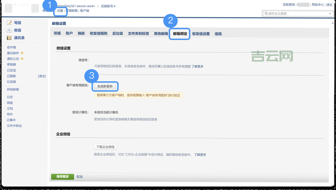Open 日历 in the sidebar
The width and height of the screenshot is (336, 190).
(10, 97)
